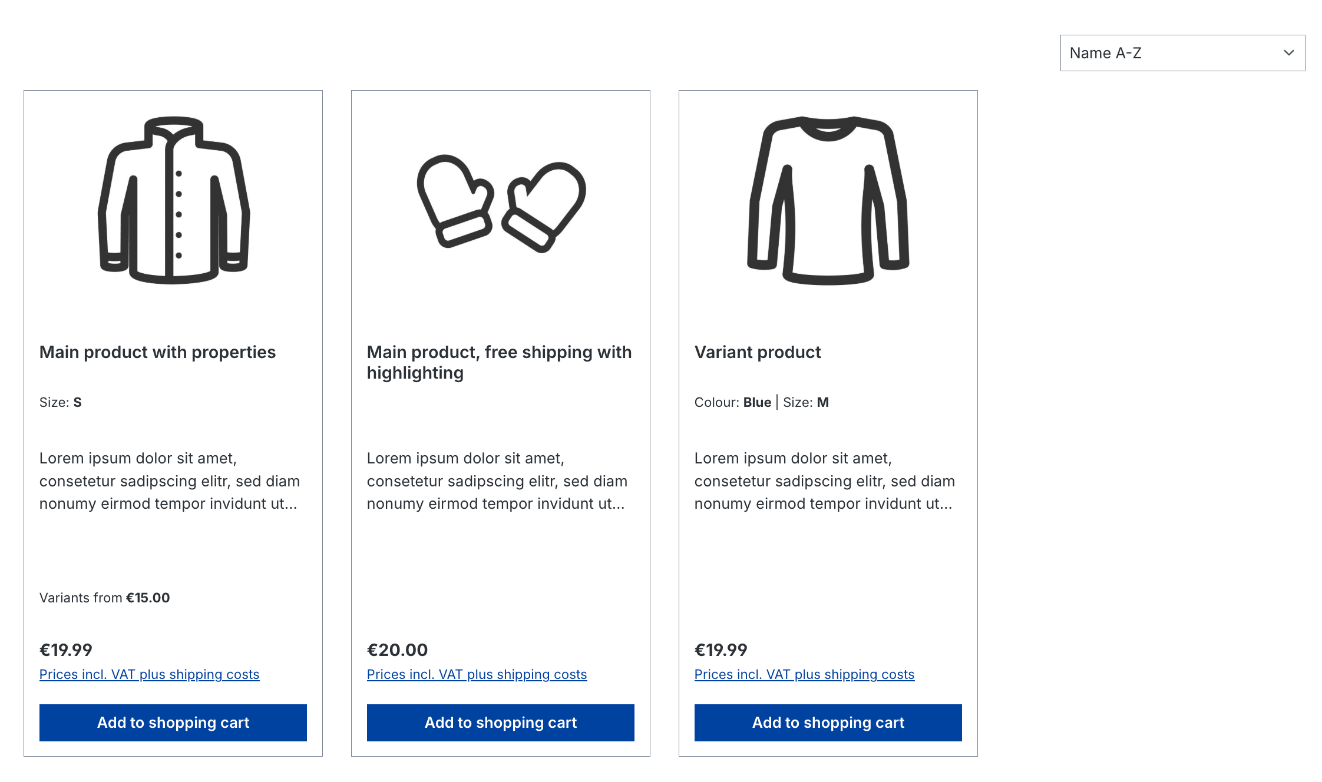Select the 'Variants from €15.00' text
This screenshot has height=782, width=1322.
pos(105,598)
